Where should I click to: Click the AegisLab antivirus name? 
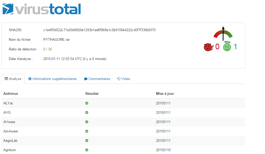(10, 141)
